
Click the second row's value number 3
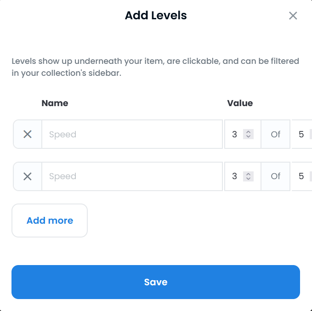(235, 176)
